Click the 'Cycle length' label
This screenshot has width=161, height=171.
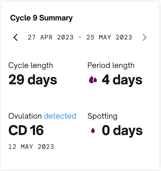(x=31, y=66)
